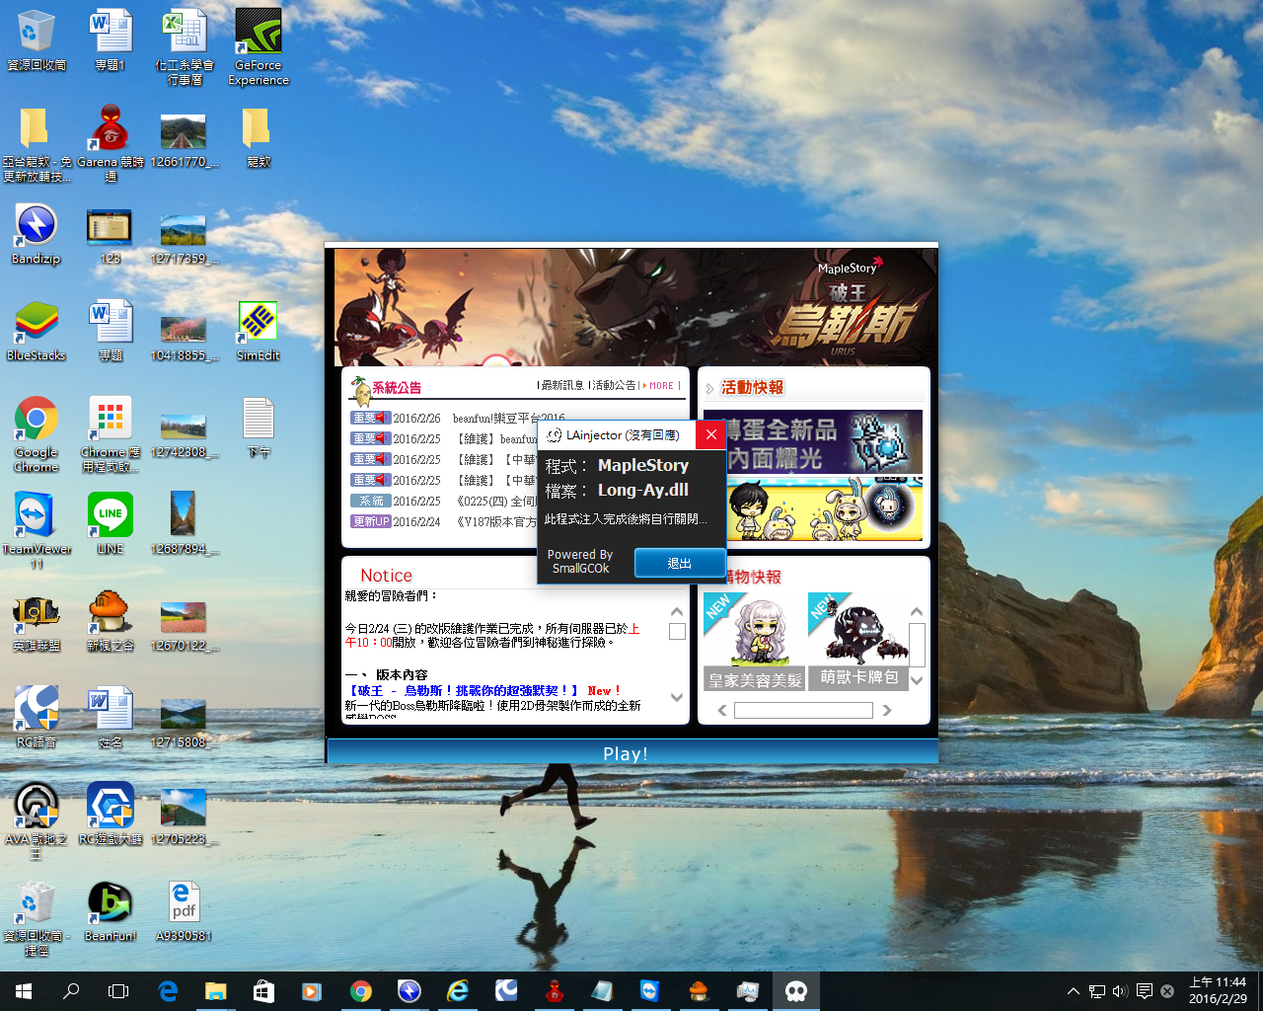Open Chrome from the taskbar
Image resolution: width=1263 pixels, height=1011 pixels.
point(361,991)
